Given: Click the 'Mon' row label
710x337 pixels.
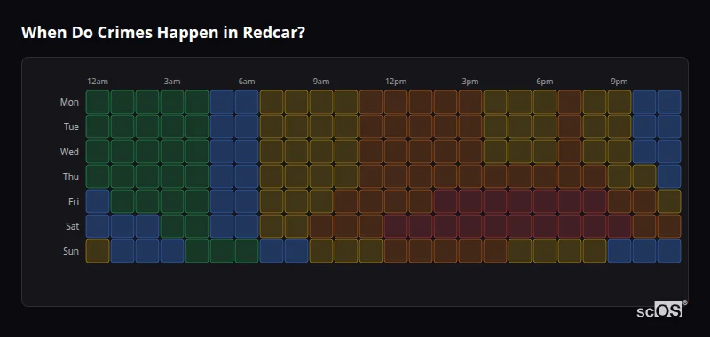Looking at the screenshot, I should point(69,102).
